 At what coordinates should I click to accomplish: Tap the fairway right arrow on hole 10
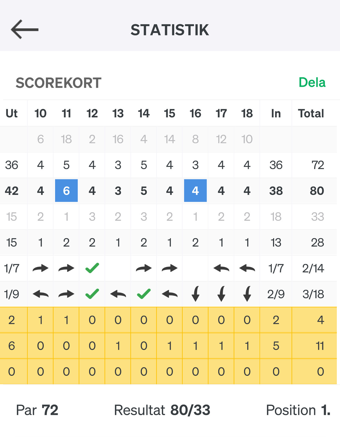(41, 268)
